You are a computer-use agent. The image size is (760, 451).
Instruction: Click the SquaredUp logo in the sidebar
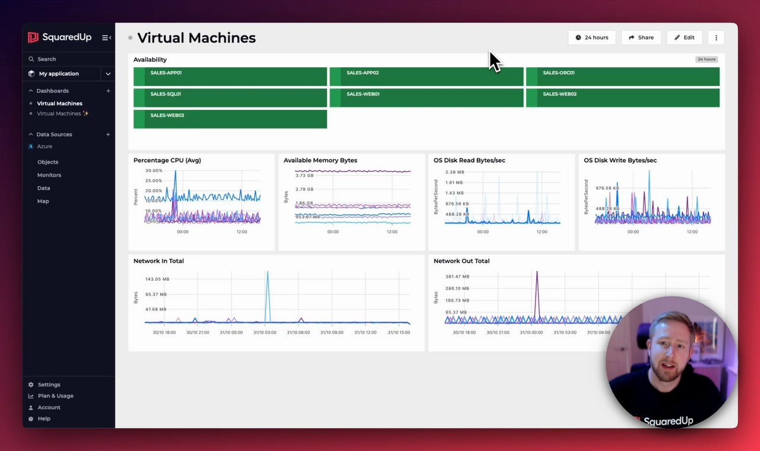(x=59, y=37)
